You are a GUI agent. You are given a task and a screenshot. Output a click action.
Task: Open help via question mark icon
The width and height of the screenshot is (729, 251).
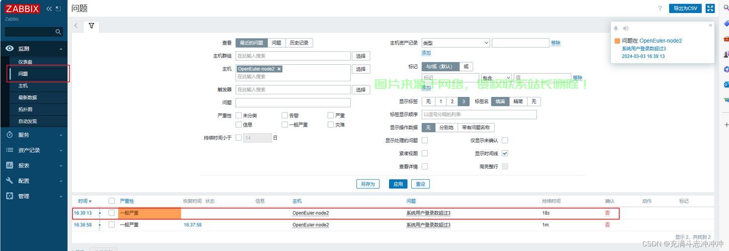pos(660,9)
